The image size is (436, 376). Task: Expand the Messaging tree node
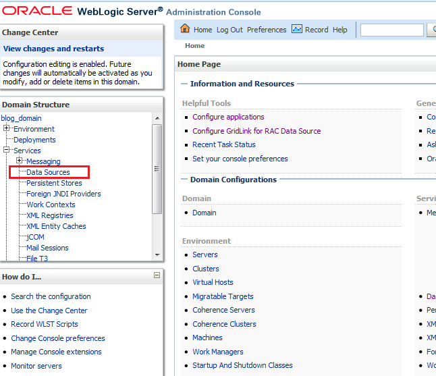(19, 161)
